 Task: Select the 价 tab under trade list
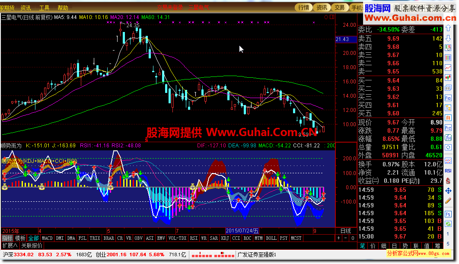pos(373,246)
